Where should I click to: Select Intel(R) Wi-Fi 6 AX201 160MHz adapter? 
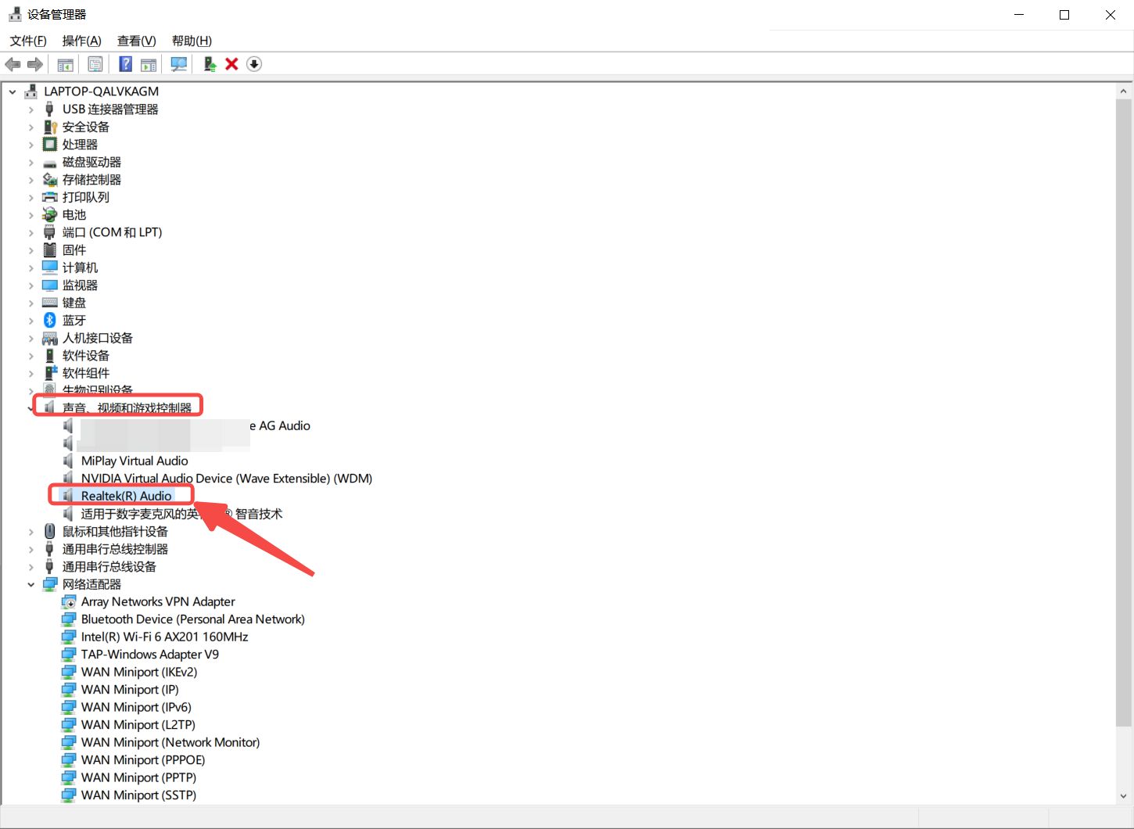164,637
